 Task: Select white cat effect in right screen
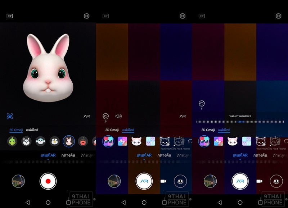(233, 141)
